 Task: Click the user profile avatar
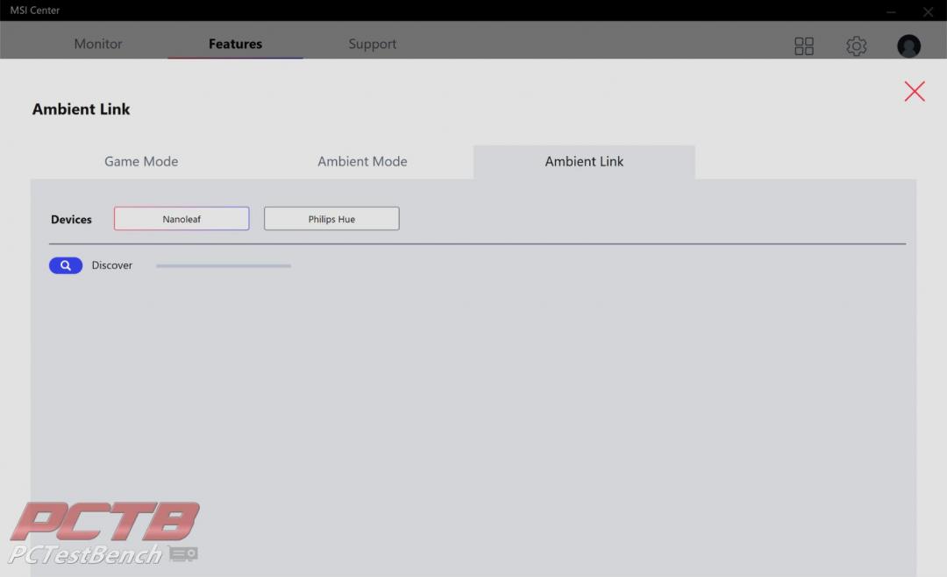click(908, 46)
